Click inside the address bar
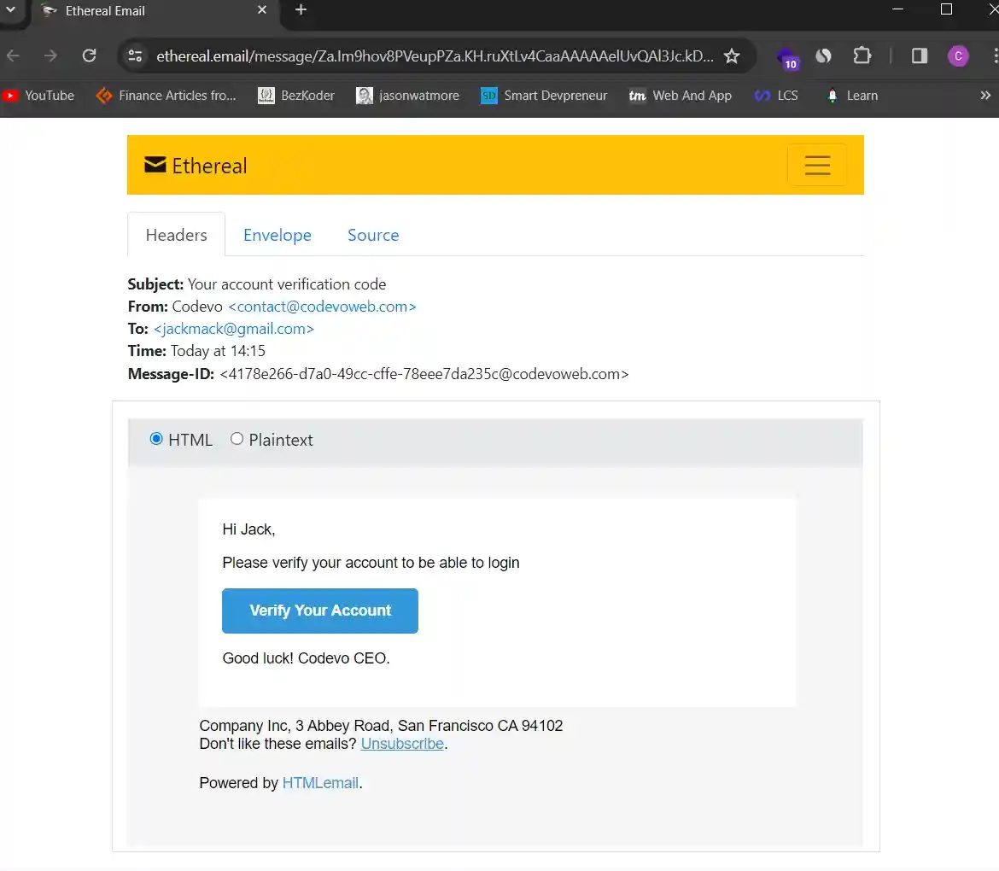Viewport: 999px width, 871px height. (x=427, y=55)
